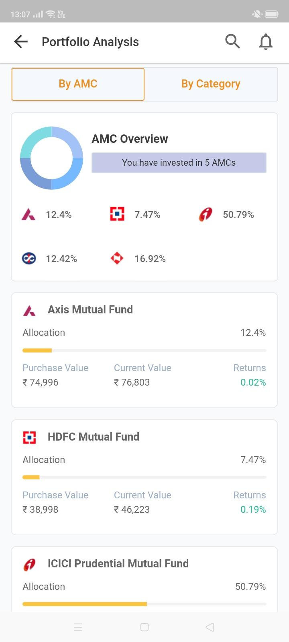The height and width of the screenshot is (642, 289).
Task: Open notifications bell icon
Action: pos(265,42)
